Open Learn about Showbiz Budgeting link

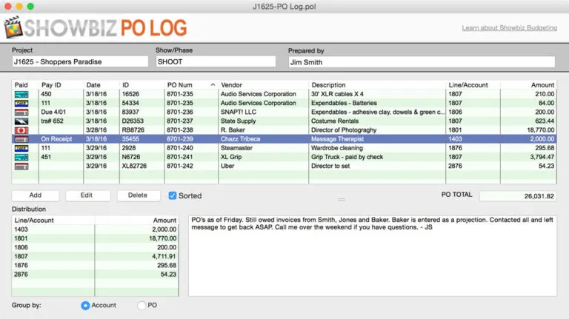pyautogui.click(x=509, y=28)
